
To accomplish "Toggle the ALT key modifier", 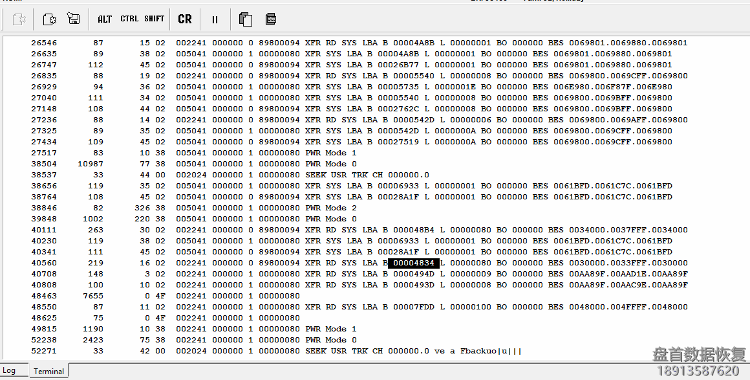I will point(105,19).
